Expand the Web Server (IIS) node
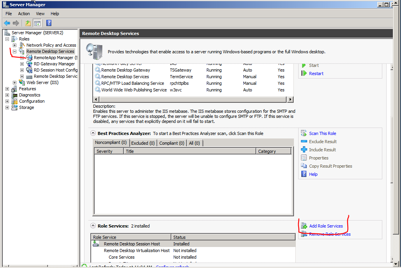The width and height of the screenshot is (401, 268). pos(14,82)
